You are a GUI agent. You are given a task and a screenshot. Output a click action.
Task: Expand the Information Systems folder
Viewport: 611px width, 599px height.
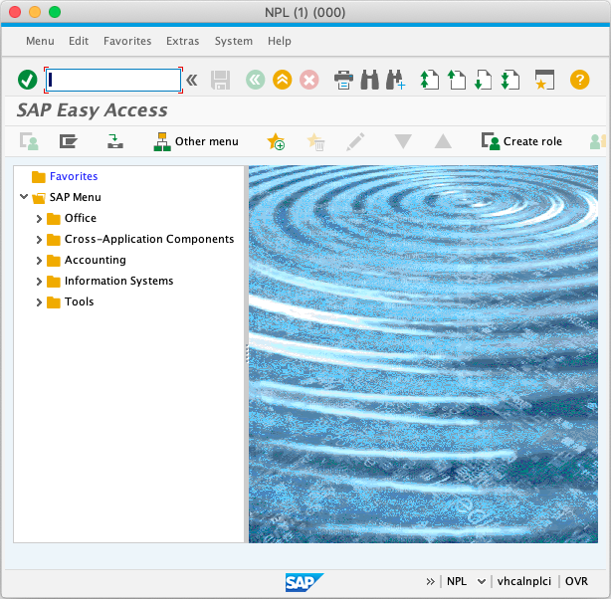click(x=39, y=282)
